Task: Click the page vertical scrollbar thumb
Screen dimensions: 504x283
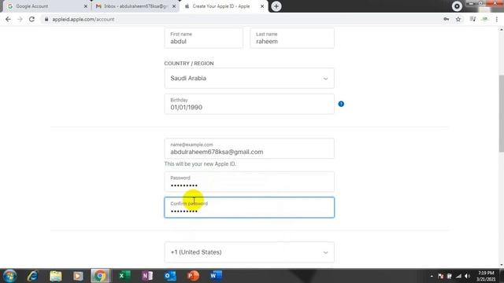Action: pos(501,113)
